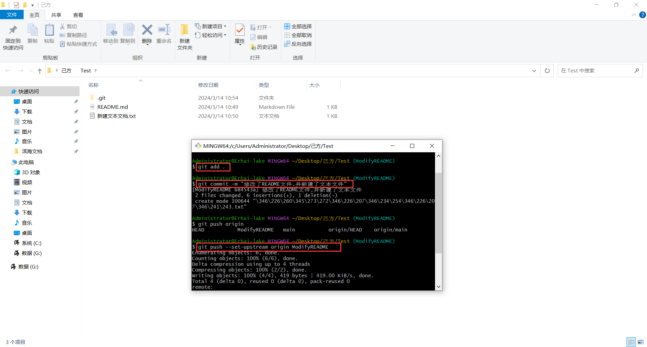
Task: Click Select All (全部选择)
Action: [x=298, y=26]
